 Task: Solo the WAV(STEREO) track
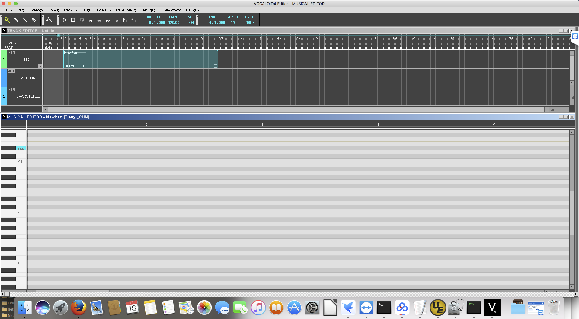tap(13, 90)
